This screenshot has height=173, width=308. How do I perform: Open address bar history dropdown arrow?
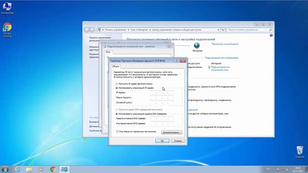[x=218, y=30]
